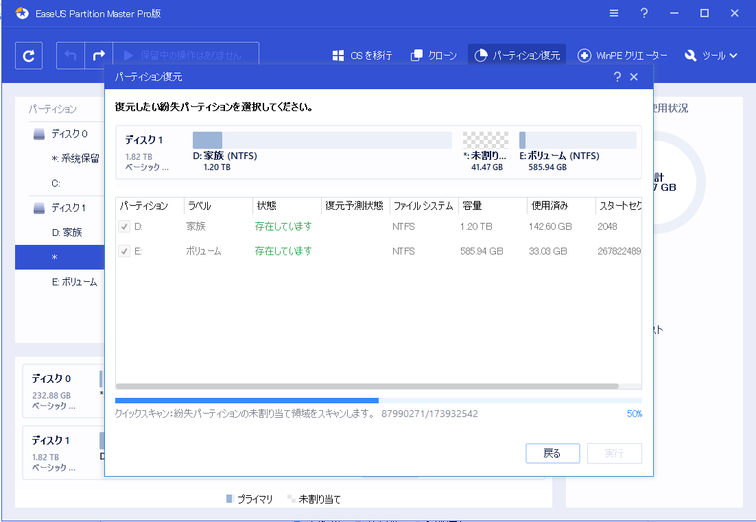Click the pending operations play icon
Viewport: 756px width, 522px height.
pos(128,56)
